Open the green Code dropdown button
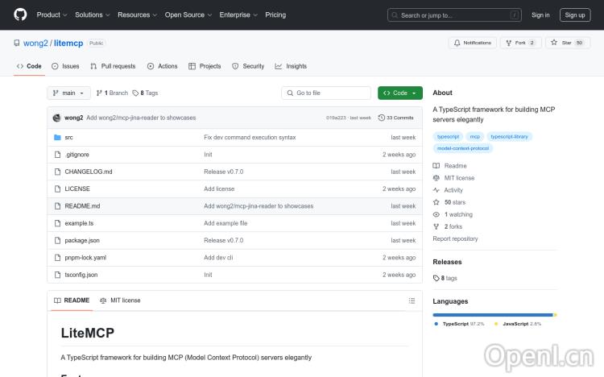The height and width of the screenshot is (377, 604). click(x=399, y=93)
